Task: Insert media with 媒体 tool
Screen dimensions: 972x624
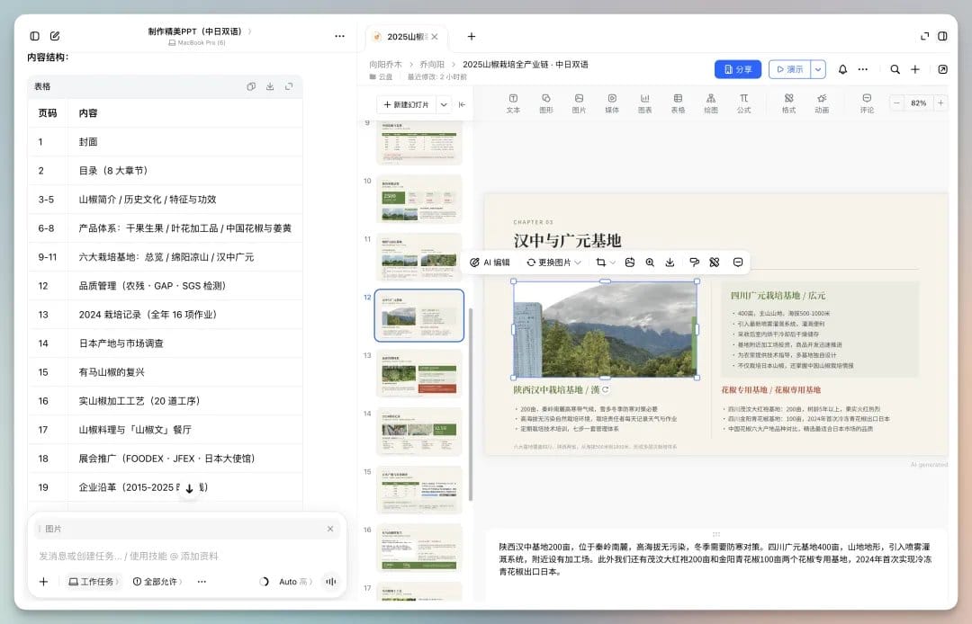Action: [x=612, y=103]
